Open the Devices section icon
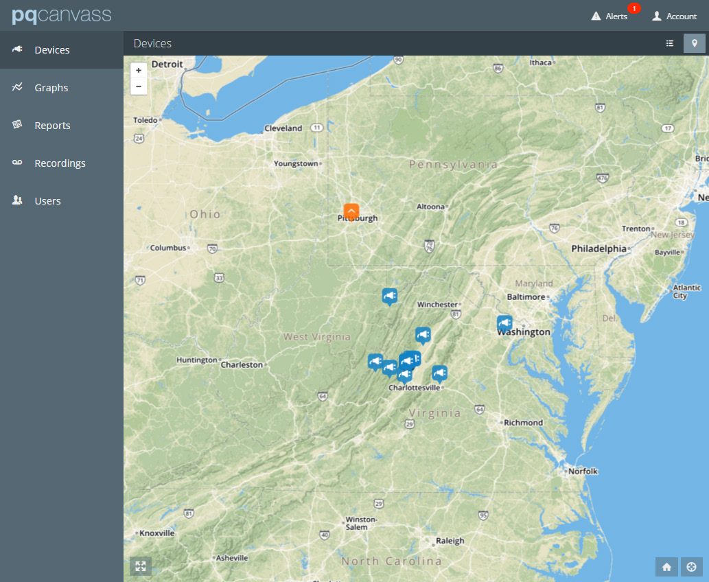The height and width of the screenshot is (582, 709). 16,49
